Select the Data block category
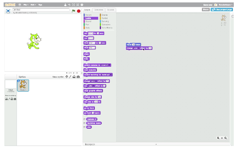The image size is (237, 150). coord(91,28)
